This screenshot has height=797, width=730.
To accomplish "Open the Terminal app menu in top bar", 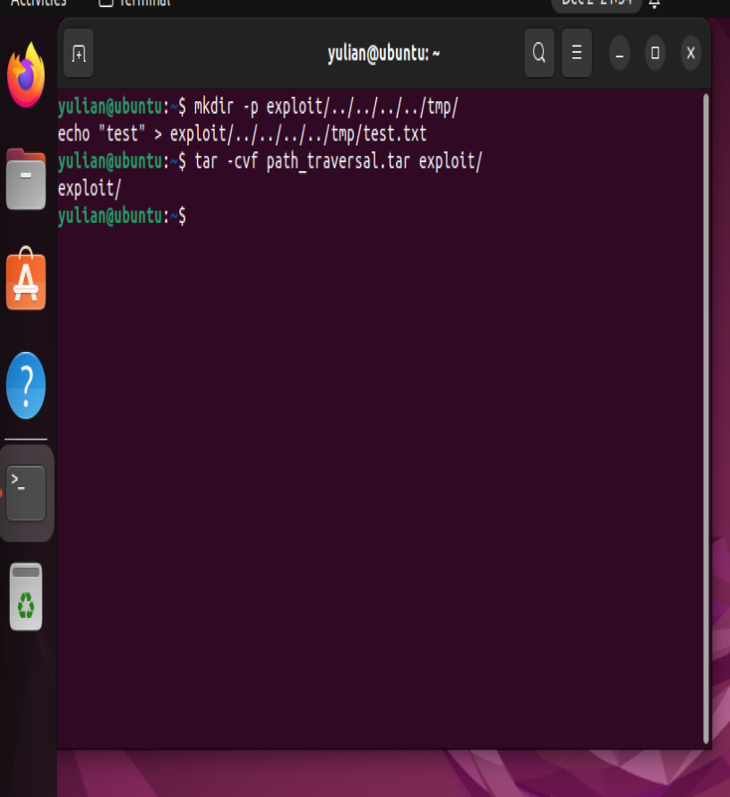I will point(136,3).
